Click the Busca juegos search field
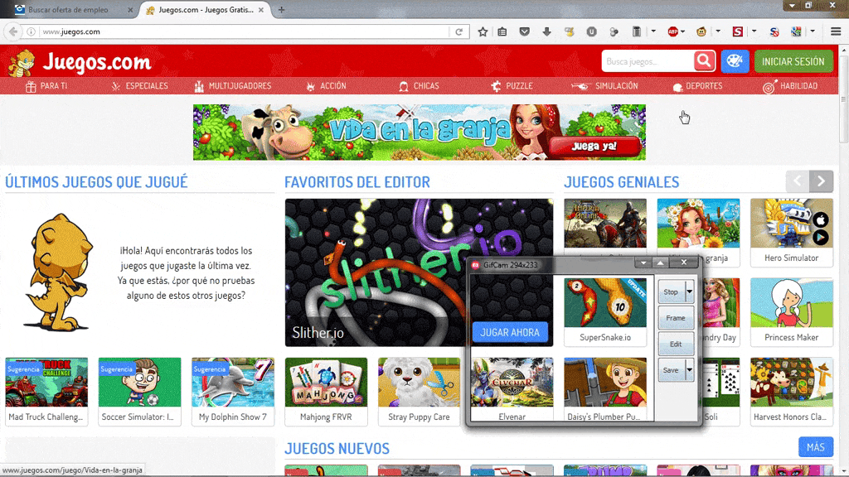This screenshot has height=477, width=849. click(647, 61)
